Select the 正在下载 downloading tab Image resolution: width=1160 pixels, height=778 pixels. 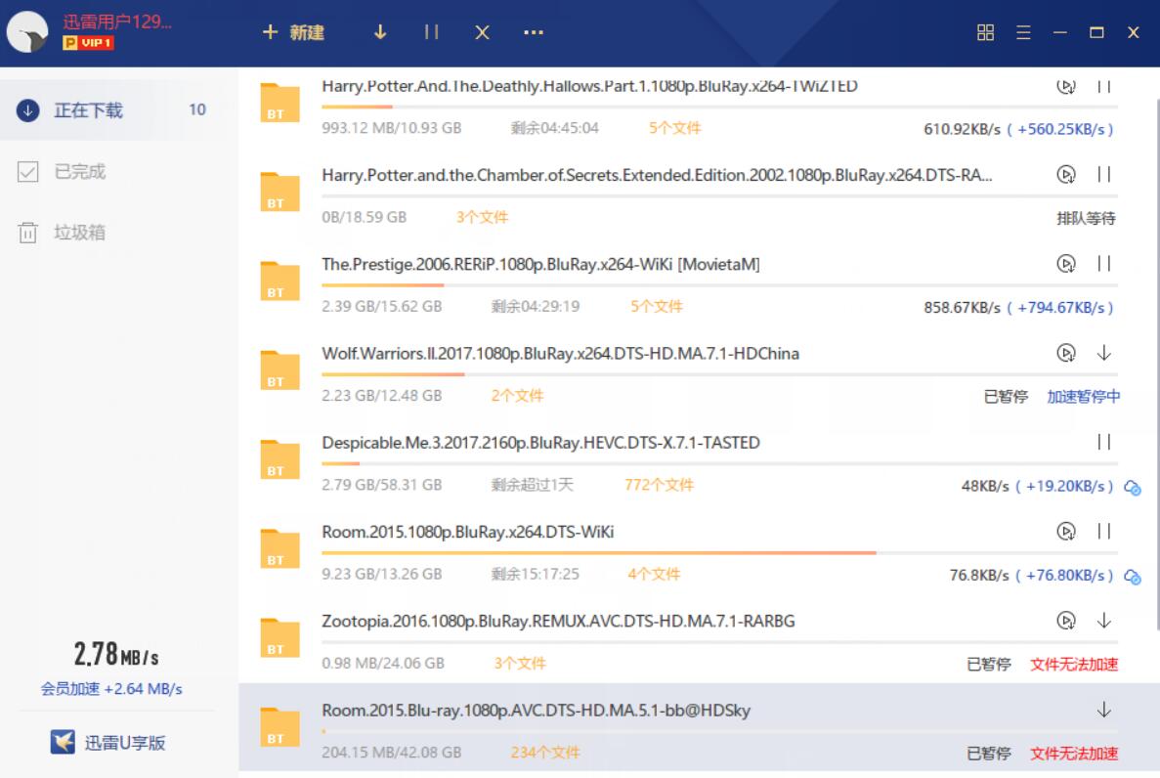point(88,110)
